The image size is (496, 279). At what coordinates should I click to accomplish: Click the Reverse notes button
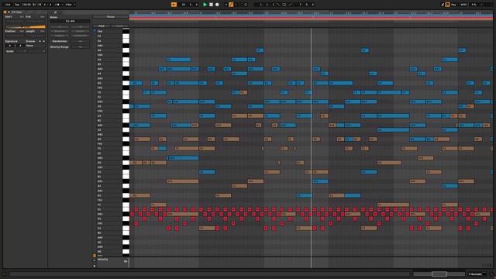pos(60,31)
